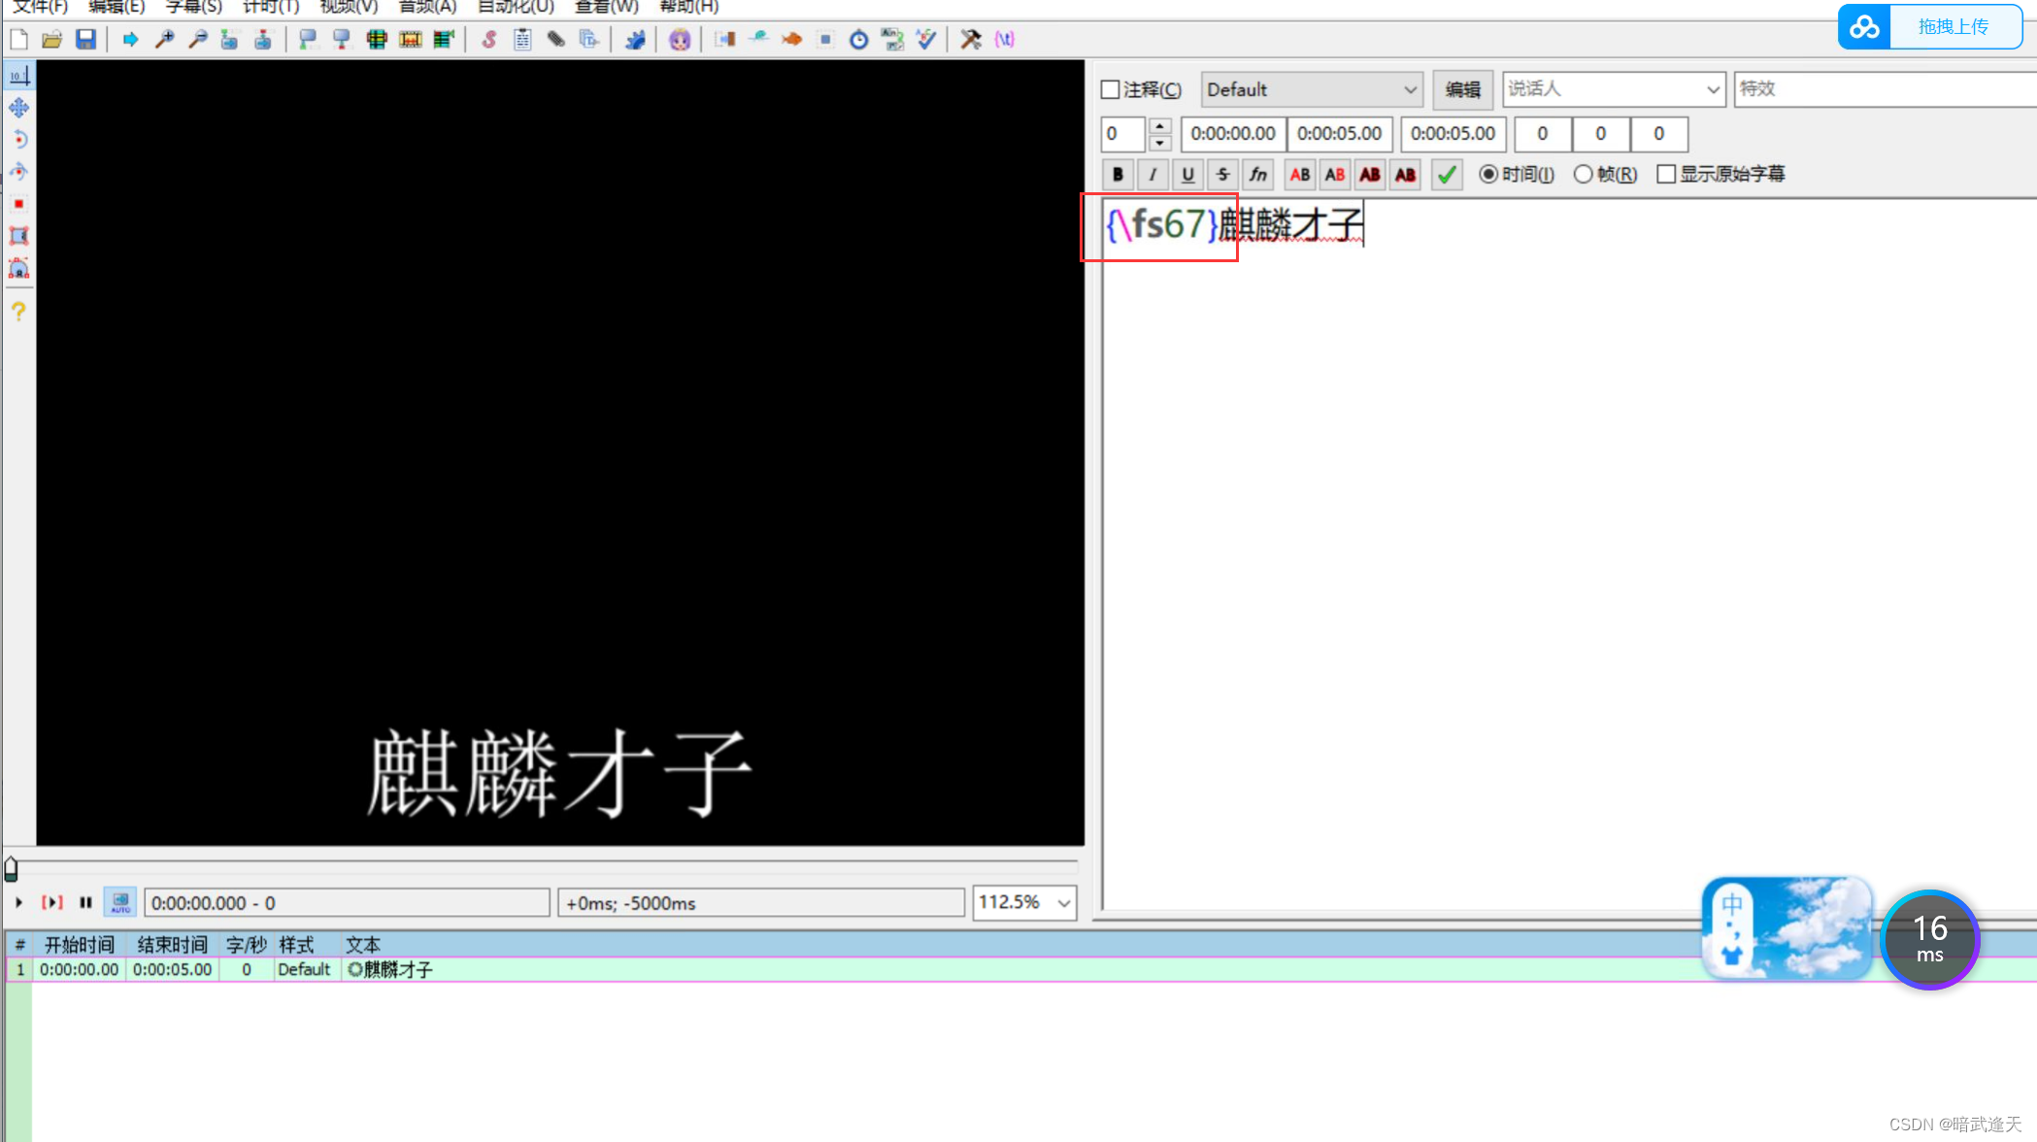Viewport: 2037px width, 1142px height.
Task: Commit changes with the green checkmark icon
Action: 1446,175
